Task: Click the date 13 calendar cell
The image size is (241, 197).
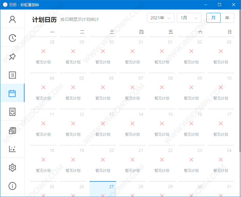Action: [x=103, y=127]
